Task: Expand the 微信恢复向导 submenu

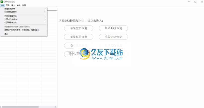Action: (24, 9)
